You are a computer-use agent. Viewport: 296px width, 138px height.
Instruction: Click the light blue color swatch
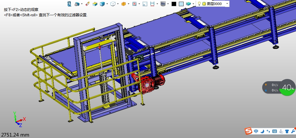(x=181, y=4)
